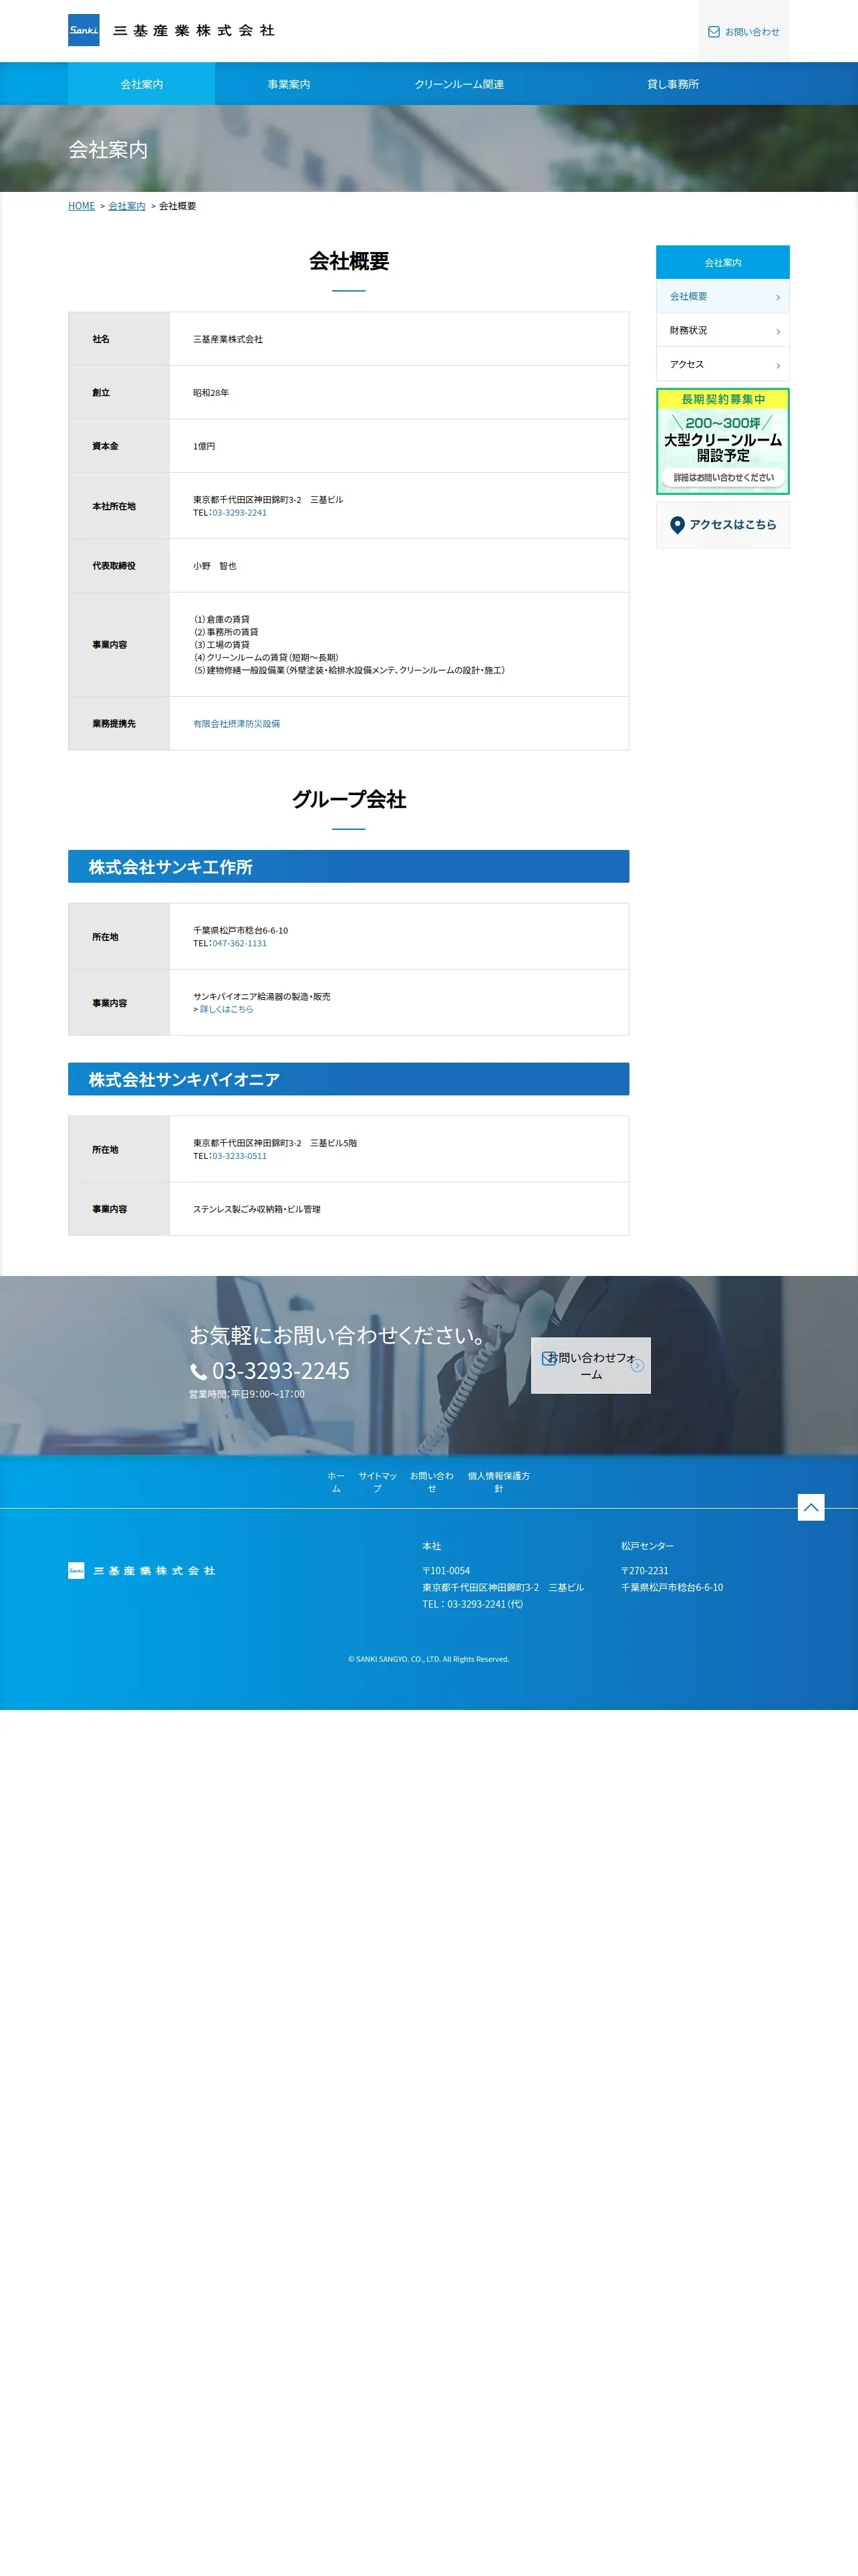Open the 有限会社摂津防災設備 link

tap(237, 724)
